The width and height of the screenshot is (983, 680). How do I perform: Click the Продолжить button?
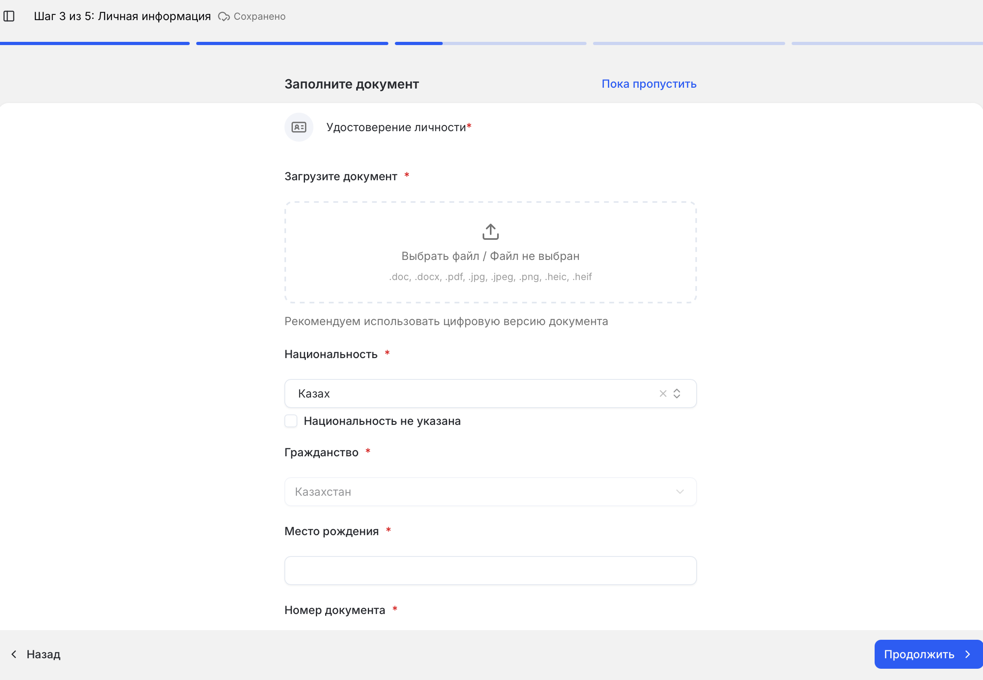[929, 654]
